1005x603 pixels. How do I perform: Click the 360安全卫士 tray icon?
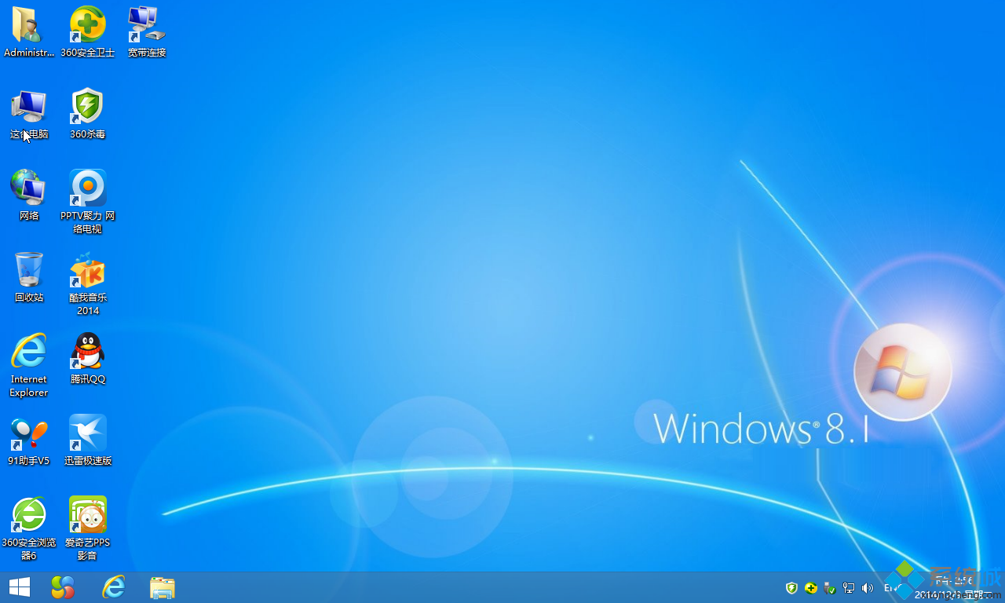coord(811,587)
